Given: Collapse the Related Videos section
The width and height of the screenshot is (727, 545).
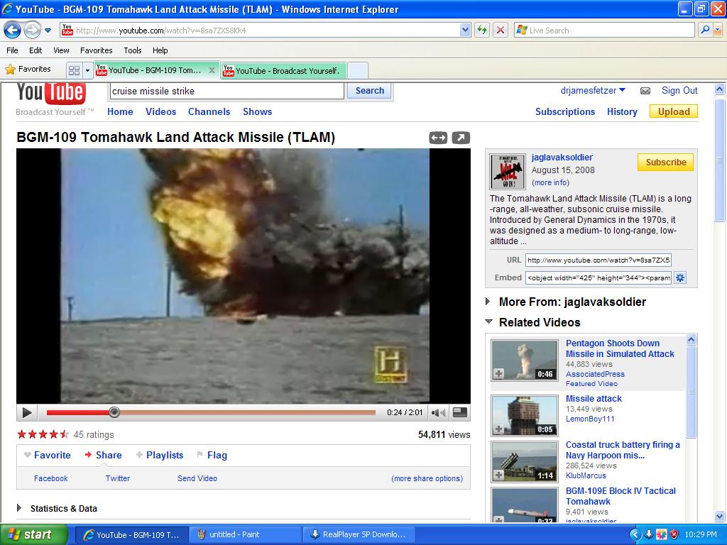Looking at the screenshot, I should (x=488, y=321).
